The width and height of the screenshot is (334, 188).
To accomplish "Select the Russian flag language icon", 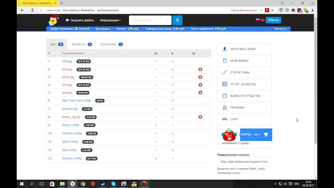I will (x=258, y=20).
